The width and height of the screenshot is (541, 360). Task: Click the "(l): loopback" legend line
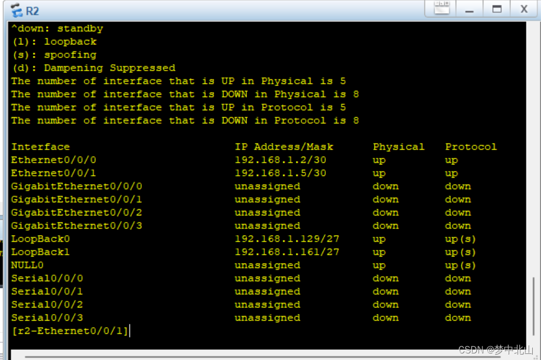pyautogui.click(x=55, y=42)
